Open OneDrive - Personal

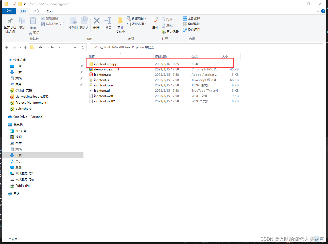(x=28, y=117)
